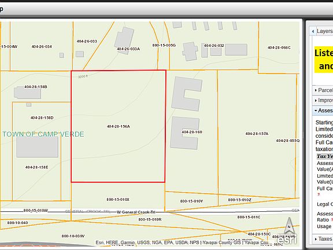Click the Esri attribution text
The width and height of the screenshot is (333, 250).
click(x=183, y=242)
